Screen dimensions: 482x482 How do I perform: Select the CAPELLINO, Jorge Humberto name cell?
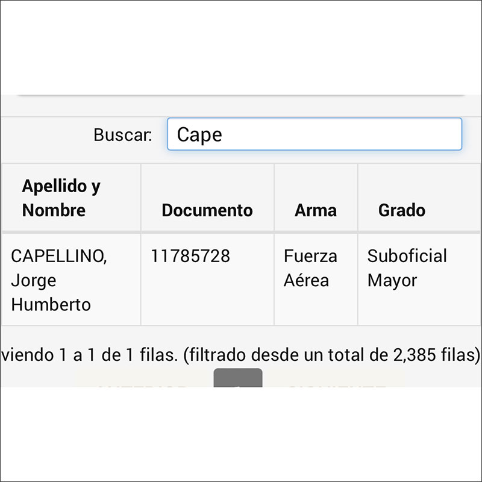pos(59,280)
